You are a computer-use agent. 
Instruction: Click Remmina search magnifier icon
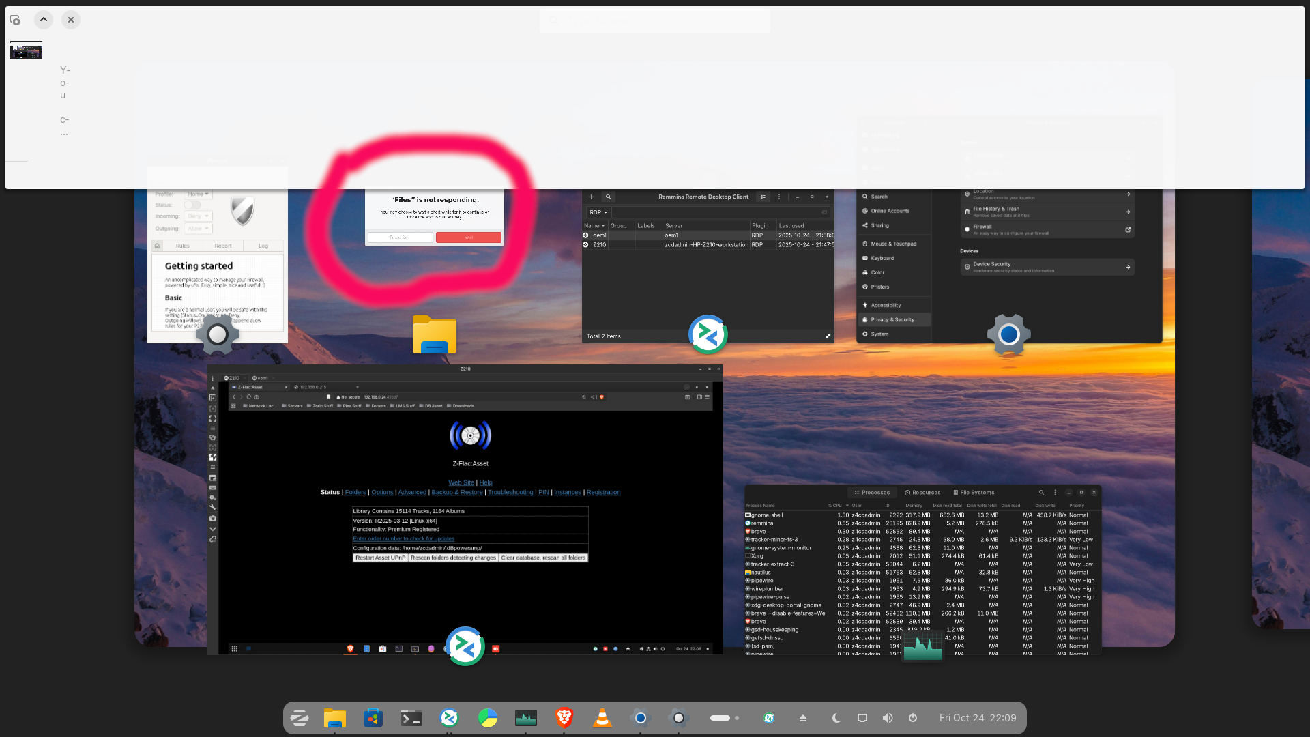coord(608,197)
